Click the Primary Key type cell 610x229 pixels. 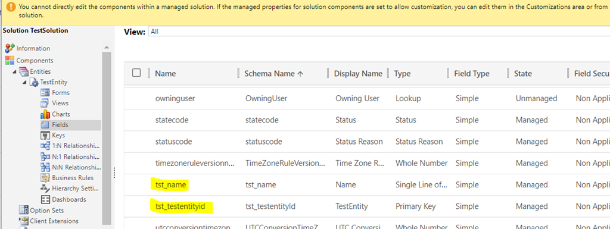pos(415,206)
